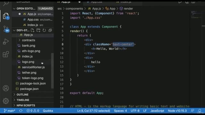The height and width of the screenshot is (115, 205).
Task: Click the explorer sidebar scrollbar
Action: (x=52, y=71)
